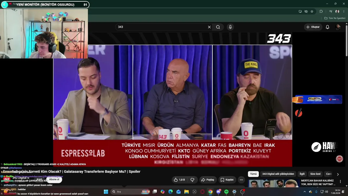This screenshot has height=196, width=348.
Task: Click the video title about Galatasaray Transferlere
Action: [72, 171]
